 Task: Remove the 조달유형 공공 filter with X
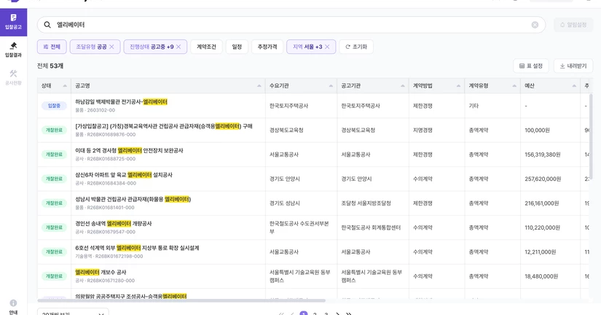(111, 47)
